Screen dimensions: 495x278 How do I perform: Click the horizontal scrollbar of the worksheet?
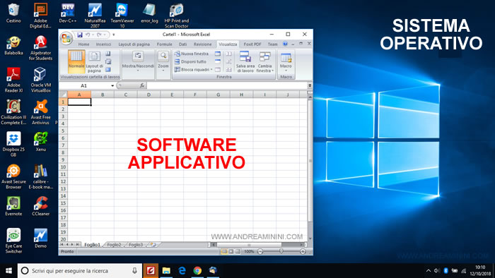pyautogui.click(x=257, y=244)
